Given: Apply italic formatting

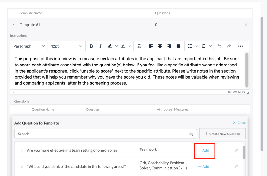Looking at the screenshot, I should tap(100, 46).
